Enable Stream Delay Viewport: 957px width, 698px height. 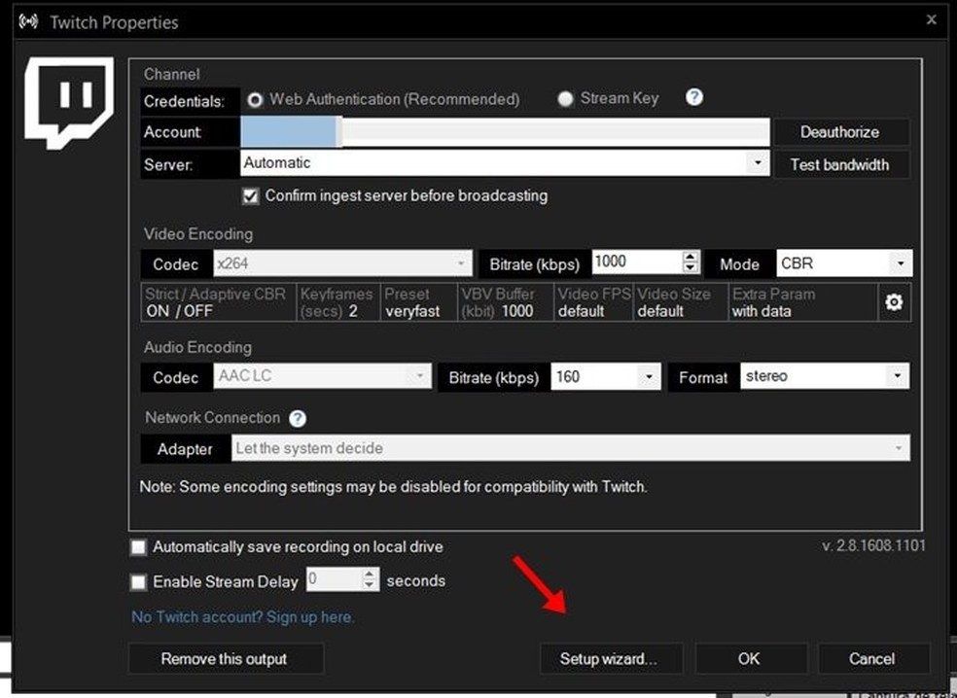pos(138,581)
